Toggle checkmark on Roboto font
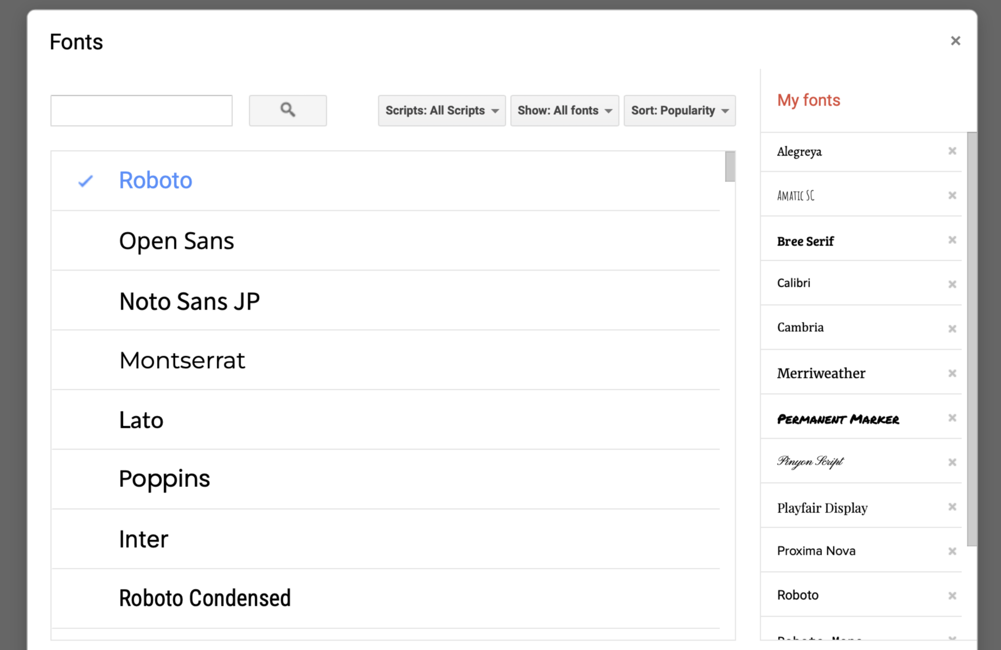This screenshot has width=1001, height=650. click(86, 181)
